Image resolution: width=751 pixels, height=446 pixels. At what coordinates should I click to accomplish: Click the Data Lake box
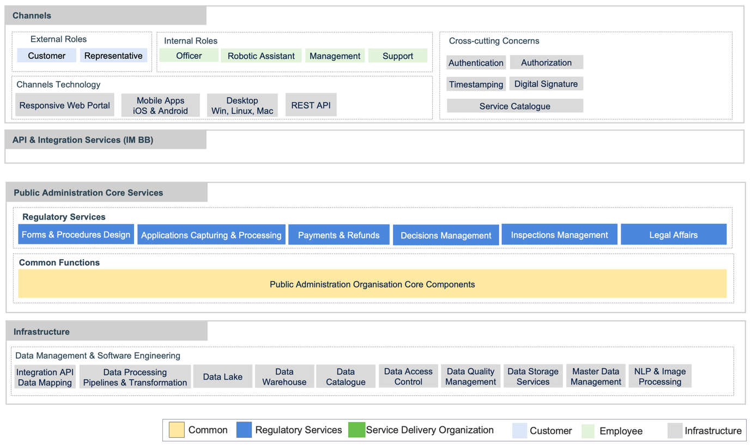tap(222, 377)
